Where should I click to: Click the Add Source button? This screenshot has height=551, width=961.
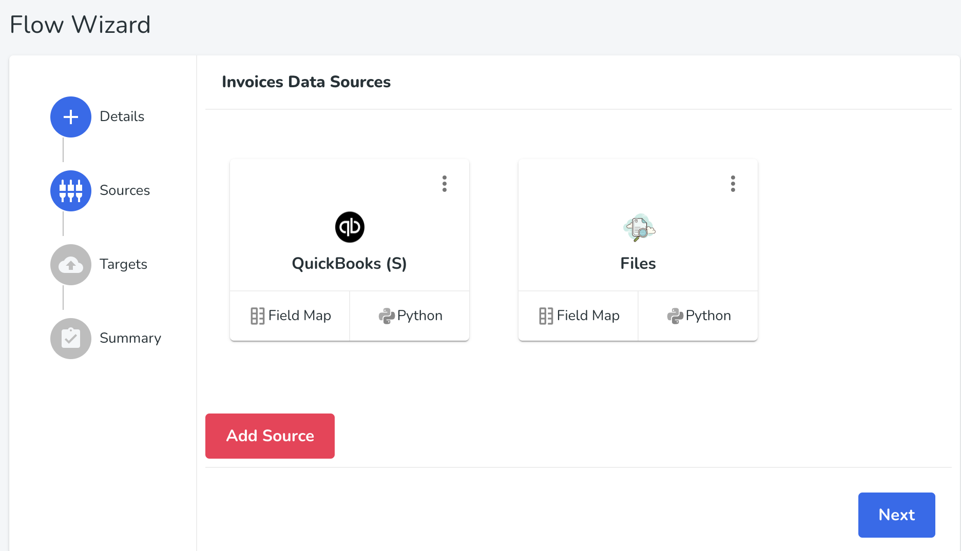(270, 436)
